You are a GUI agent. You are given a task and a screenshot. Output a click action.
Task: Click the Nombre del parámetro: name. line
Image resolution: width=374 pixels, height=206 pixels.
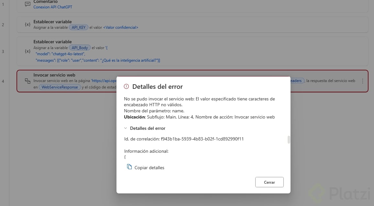(x=154, y=111)
